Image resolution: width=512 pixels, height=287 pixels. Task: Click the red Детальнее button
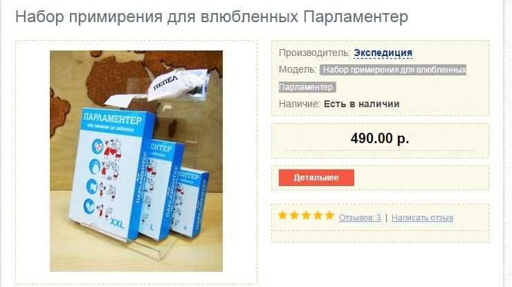[x=316, y=178]
